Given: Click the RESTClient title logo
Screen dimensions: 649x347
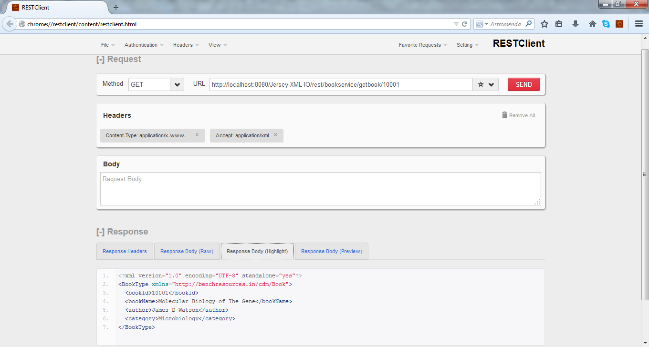Looking at the screenshot, I should [519, 43].
